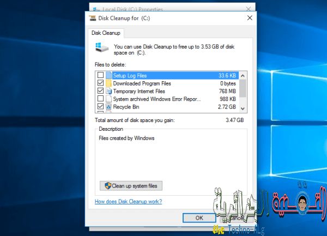327x236 pixels.
Task: Check the Setup Log Files checkbox
Action: [100, 75]
